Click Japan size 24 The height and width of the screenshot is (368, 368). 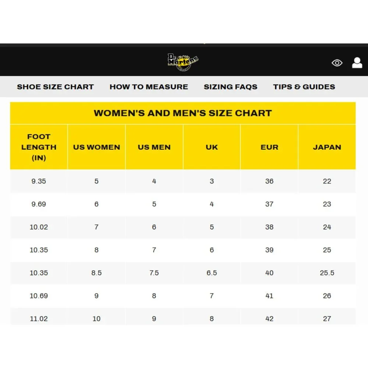pos(327,227)
